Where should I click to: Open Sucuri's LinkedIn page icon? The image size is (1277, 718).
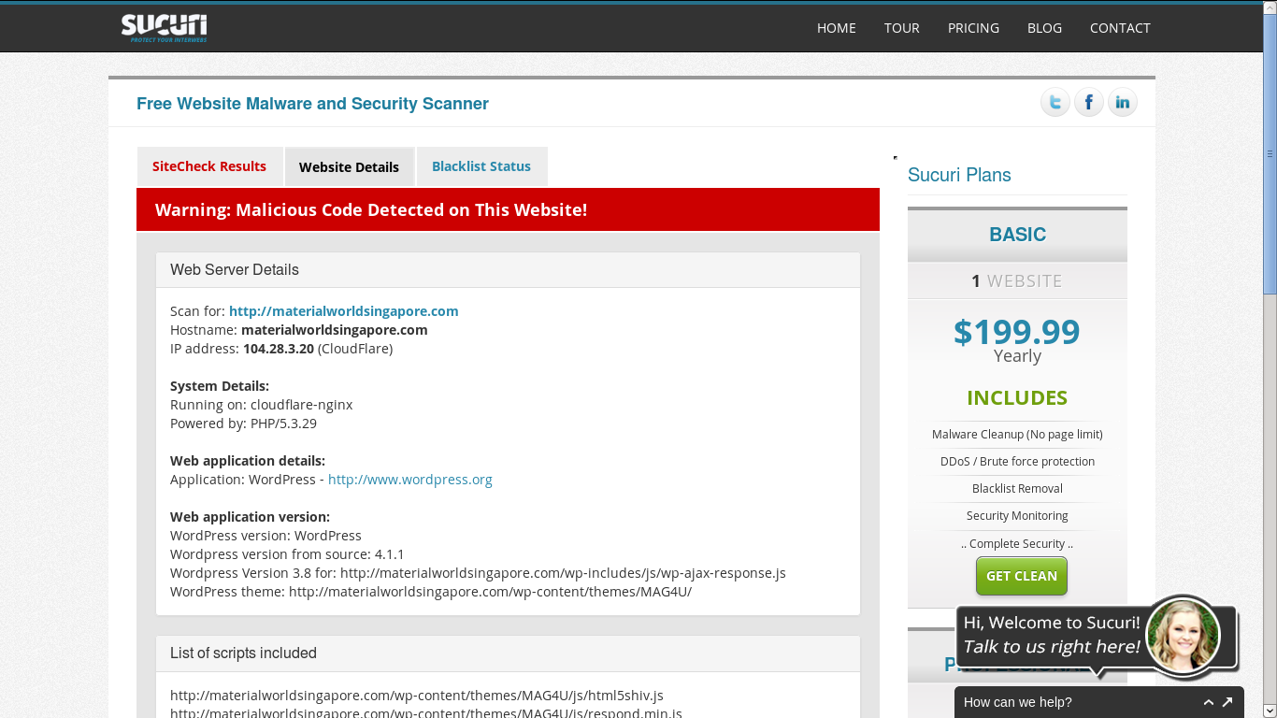tap(1123, 103)
